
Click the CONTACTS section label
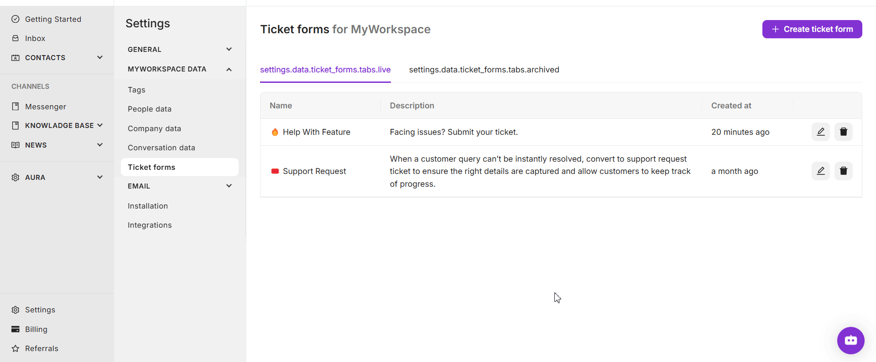click(x=45, y=57)
